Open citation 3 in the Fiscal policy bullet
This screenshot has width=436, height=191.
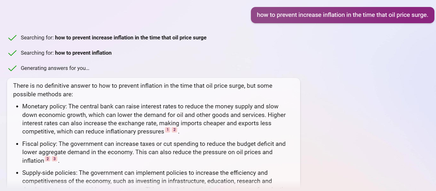(55, 159)
